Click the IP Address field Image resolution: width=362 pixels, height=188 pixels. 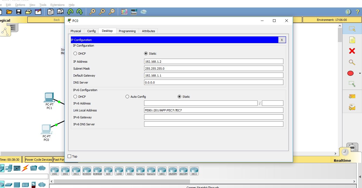click(x=214, y=62)
